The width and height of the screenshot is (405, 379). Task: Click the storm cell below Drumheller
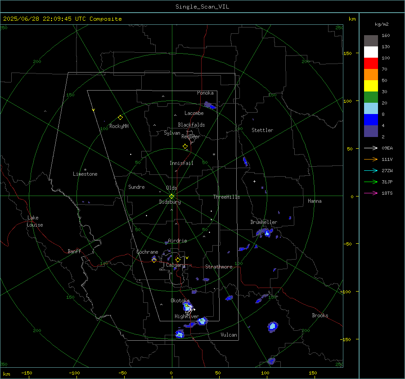264,233
